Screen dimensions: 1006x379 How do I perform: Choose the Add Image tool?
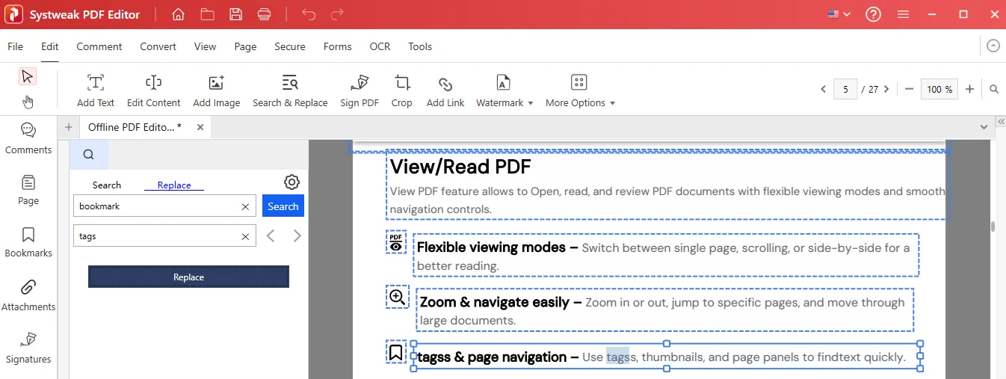[216, 91]
